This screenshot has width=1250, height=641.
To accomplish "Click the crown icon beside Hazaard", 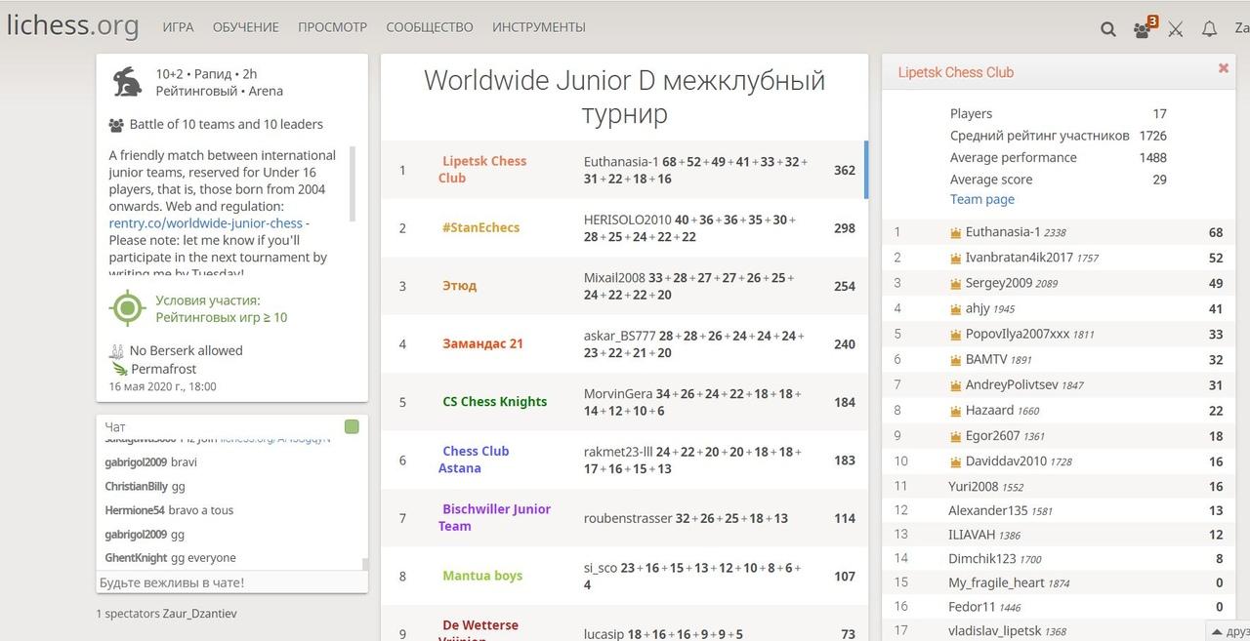I will (x=956, y=410).
